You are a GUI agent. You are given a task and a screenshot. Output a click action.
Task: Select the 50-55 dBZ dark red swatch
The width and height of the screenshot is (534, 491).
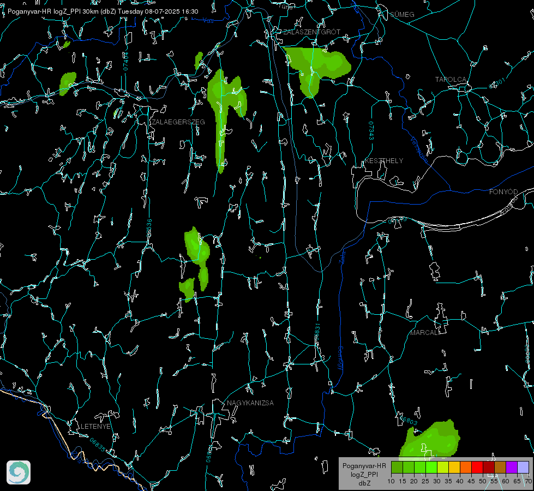click(489, 467)
